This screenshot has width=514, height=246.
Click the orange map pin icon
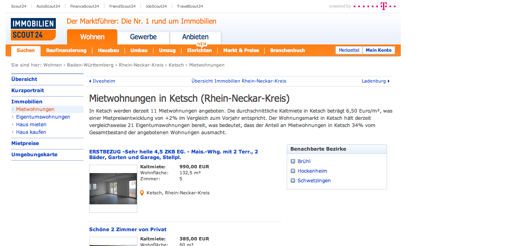click(x=142, y=193)
